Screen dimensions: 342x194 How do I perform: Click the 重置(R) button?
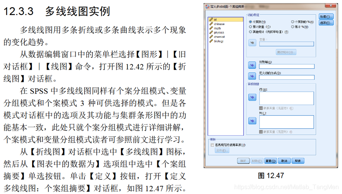(x=271, y=161)
